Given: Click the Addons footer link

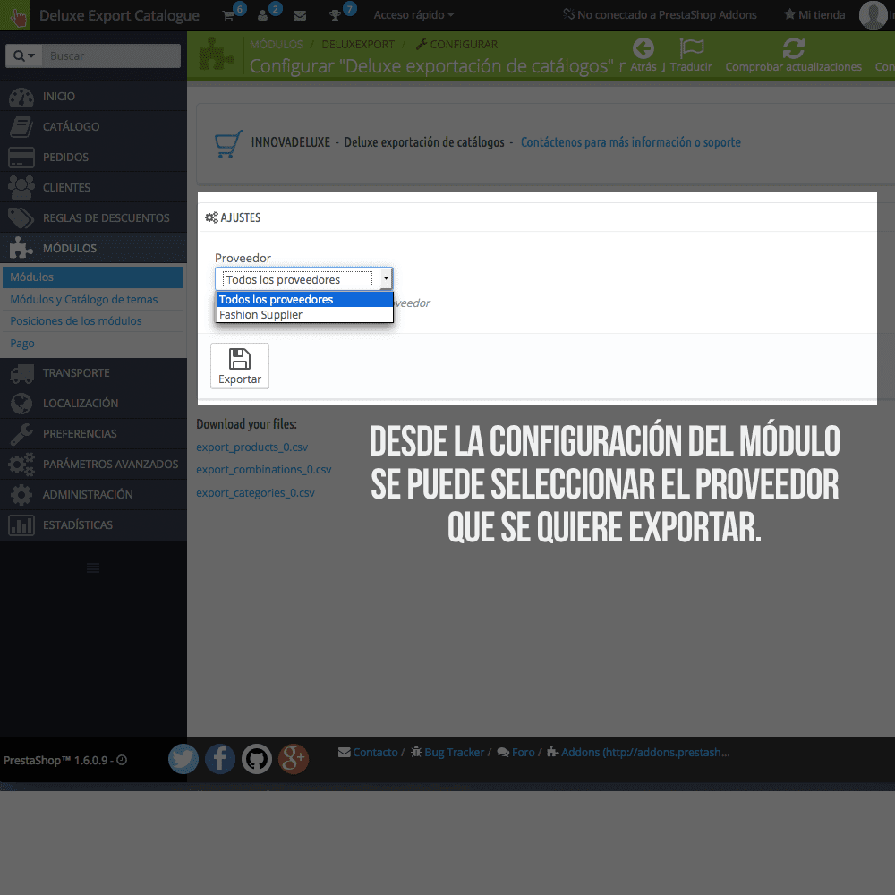Looking at the screenshot, I should 639,753.
